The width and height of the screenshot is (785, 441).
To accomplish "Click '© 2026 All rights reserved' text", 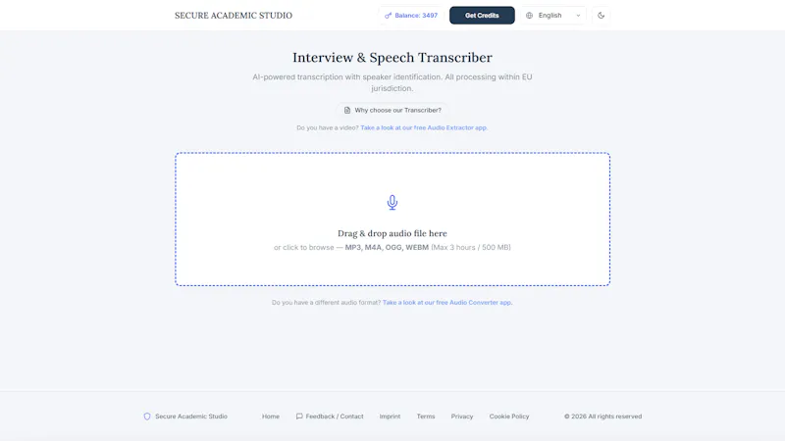I will [602, 416].
